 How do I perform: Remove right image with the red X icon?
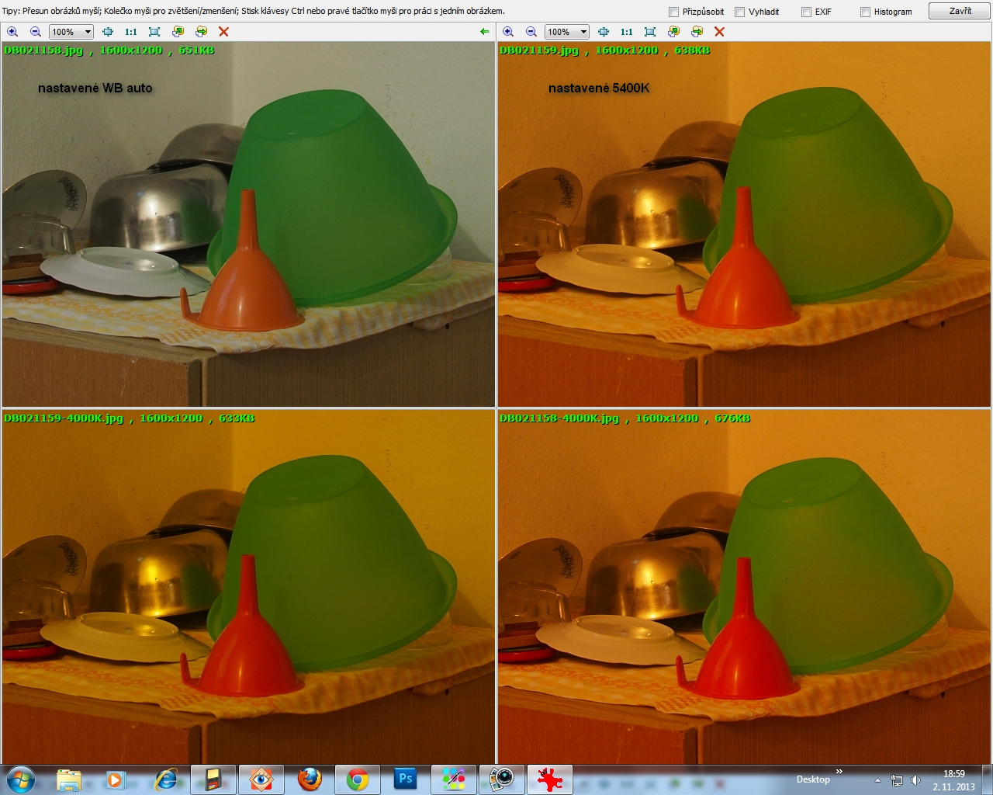tap(719, 32)
